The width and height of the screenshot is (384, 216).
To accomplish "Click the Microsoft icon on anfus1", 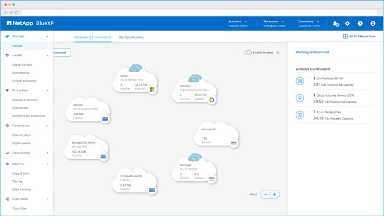I will [x=152, y=89].
